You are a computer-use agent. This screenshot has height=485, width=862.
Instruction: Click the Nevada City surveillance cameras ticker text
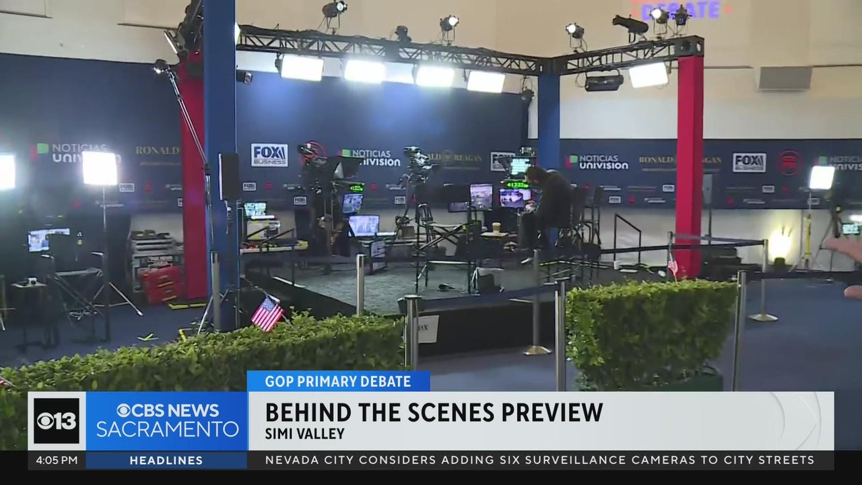[x=539, y=461]
